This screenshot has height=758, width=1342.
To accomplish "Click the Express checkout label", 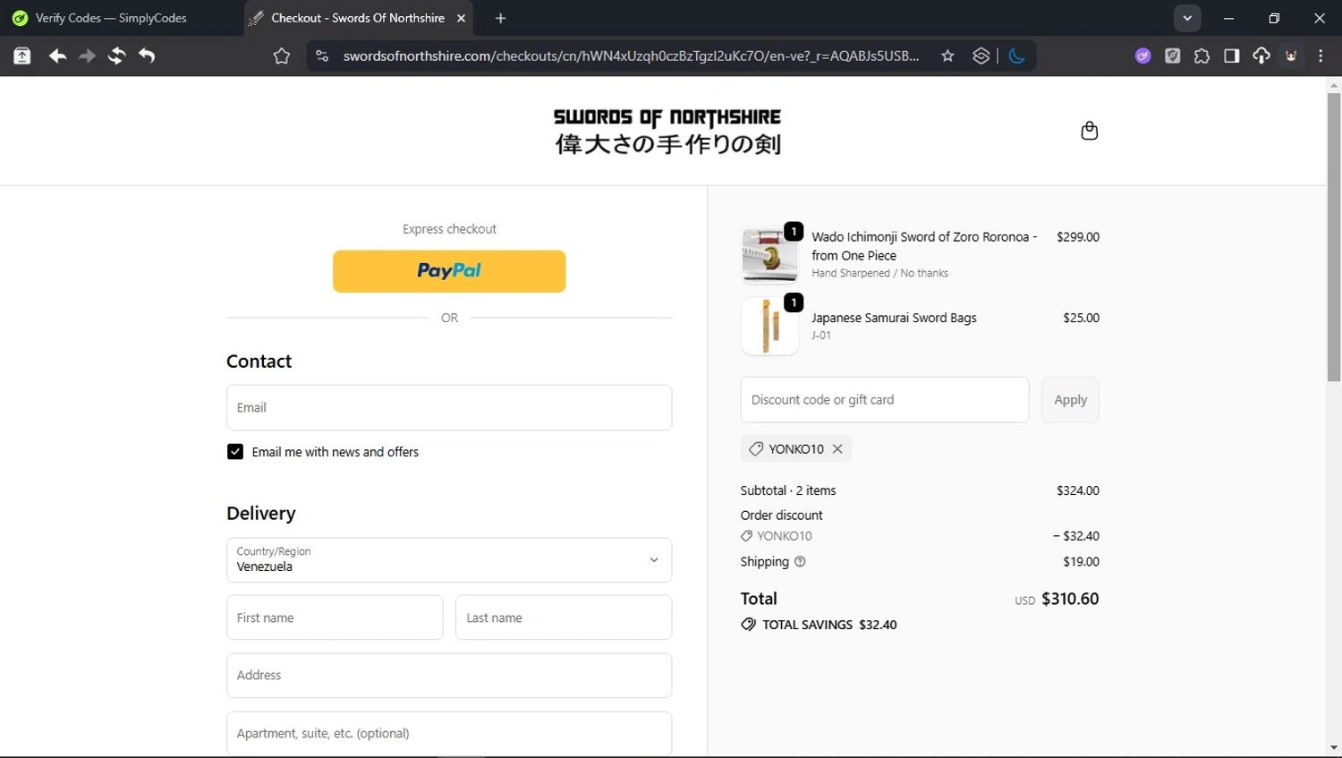I will point(449,229).
